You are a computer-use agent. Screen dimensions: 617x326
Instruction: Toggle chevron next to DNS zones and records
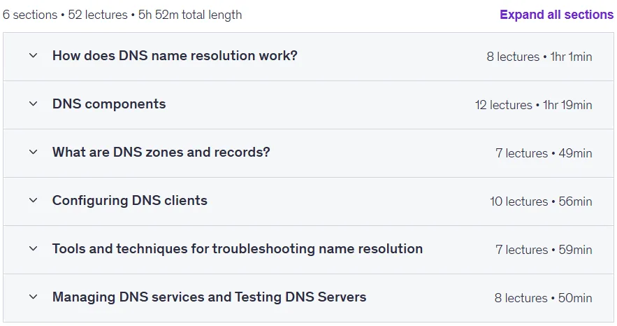click(x=34, y=152)
